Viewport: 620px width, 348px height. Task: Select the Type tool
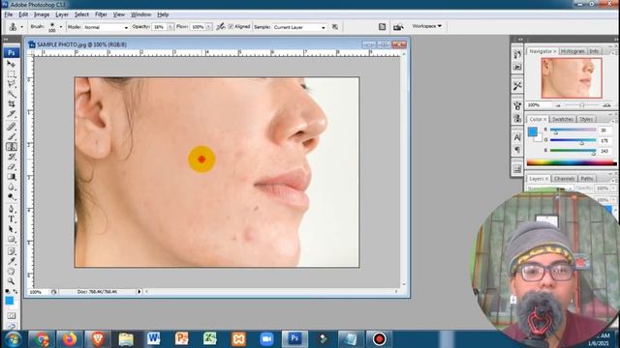[x=11, y=219]
